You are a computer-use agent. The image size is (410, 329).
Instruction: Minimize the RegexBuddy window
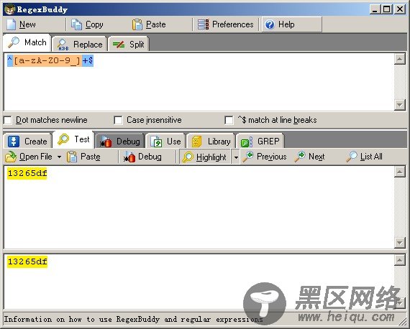click(x=375, y=9)
